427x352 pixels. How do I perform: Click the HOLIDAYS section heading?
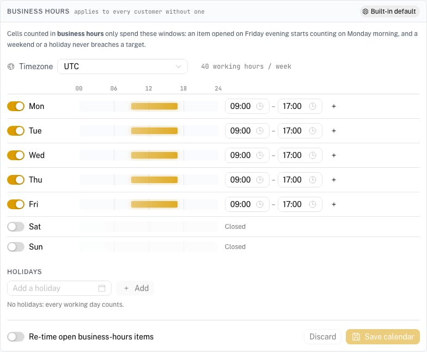[25, 272]
